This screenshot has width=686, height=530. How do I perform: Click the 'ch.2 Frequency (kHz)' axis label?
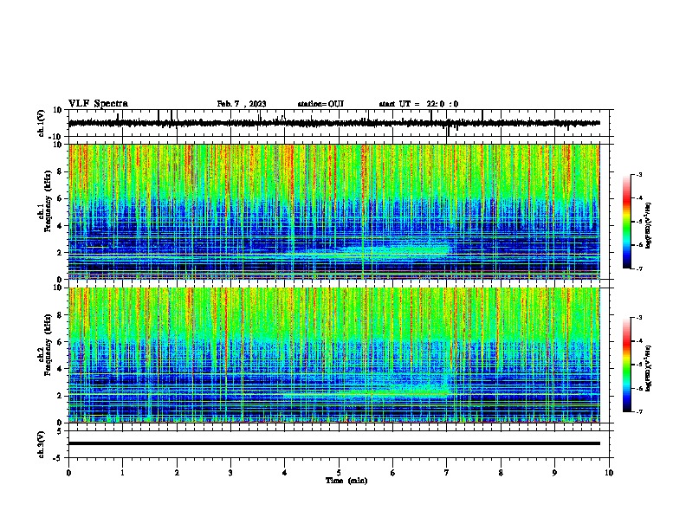click(x=44, y=345)
